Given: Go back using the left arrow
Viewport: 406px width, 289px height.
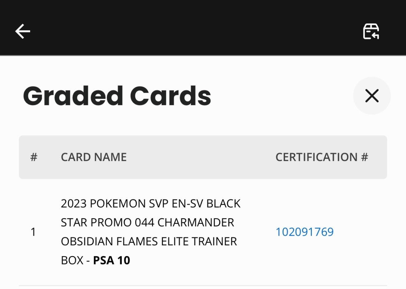Looking at the screenshot, I should click(x=23, y=31).
